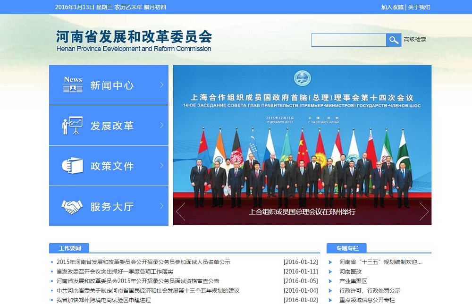Open the 产业集聚区 special column
472x304 pixels.
[x=353, y=281]
